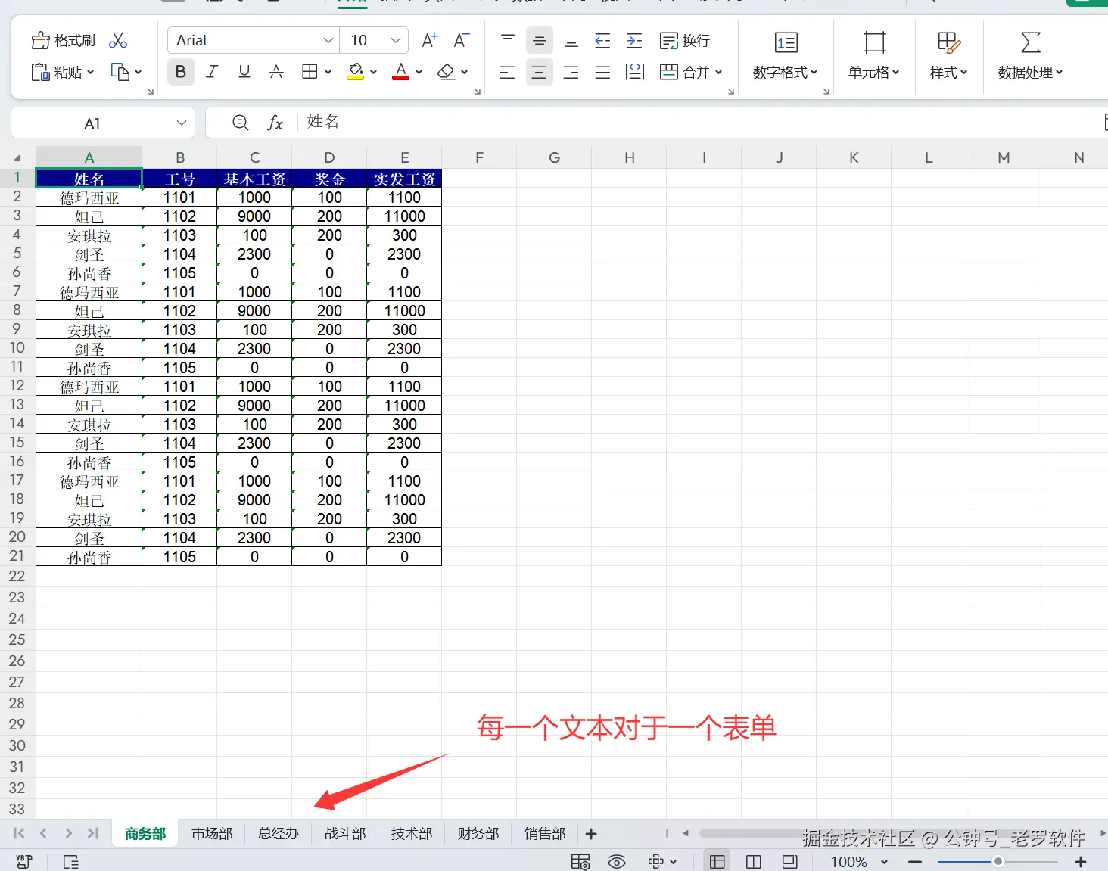
Task: Jump to the last sheet tab
Action: (x=92, y=833)
